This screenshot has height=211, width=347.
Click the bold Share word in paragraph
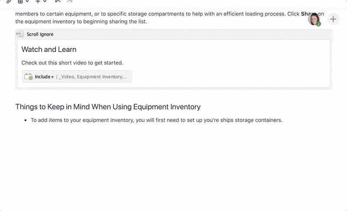click(307, 14)
